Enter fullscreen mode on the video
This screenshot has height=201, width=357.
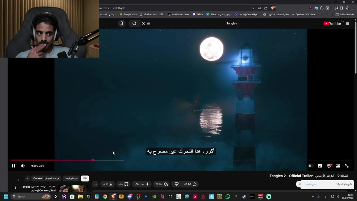[347, 166]
